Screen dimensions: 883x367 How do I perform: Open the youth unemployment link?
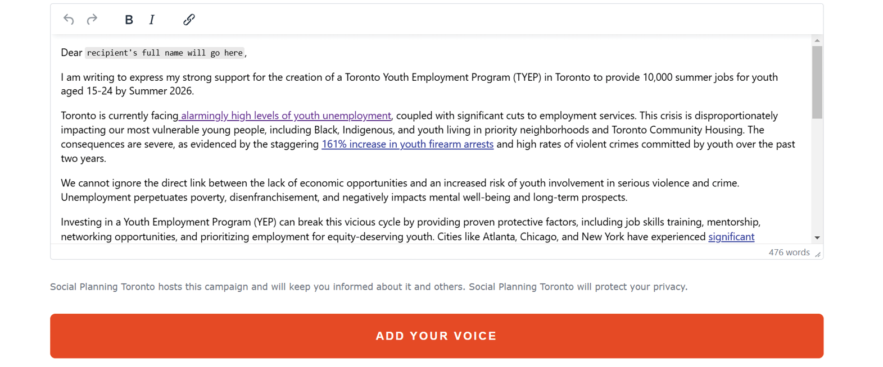click(x=285, y=116)
